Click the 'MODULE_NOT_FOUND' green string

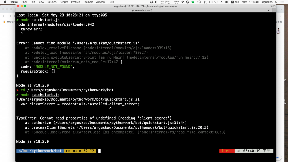[x=53, y=67]
